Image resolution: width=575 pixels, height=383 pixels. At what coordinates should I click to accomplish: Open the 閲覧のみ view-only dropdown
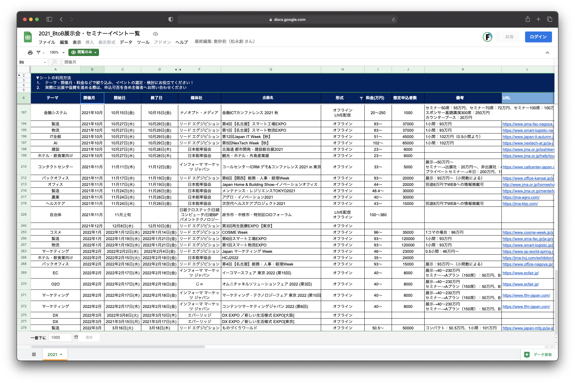[84, 52]
